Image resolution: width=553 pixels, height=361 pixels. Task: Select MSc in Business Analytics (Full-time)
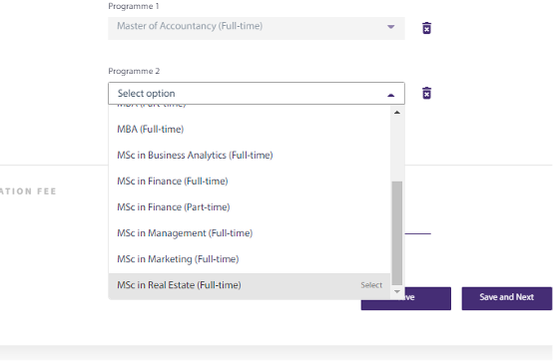pyautogui.click(x=250, y=156)
